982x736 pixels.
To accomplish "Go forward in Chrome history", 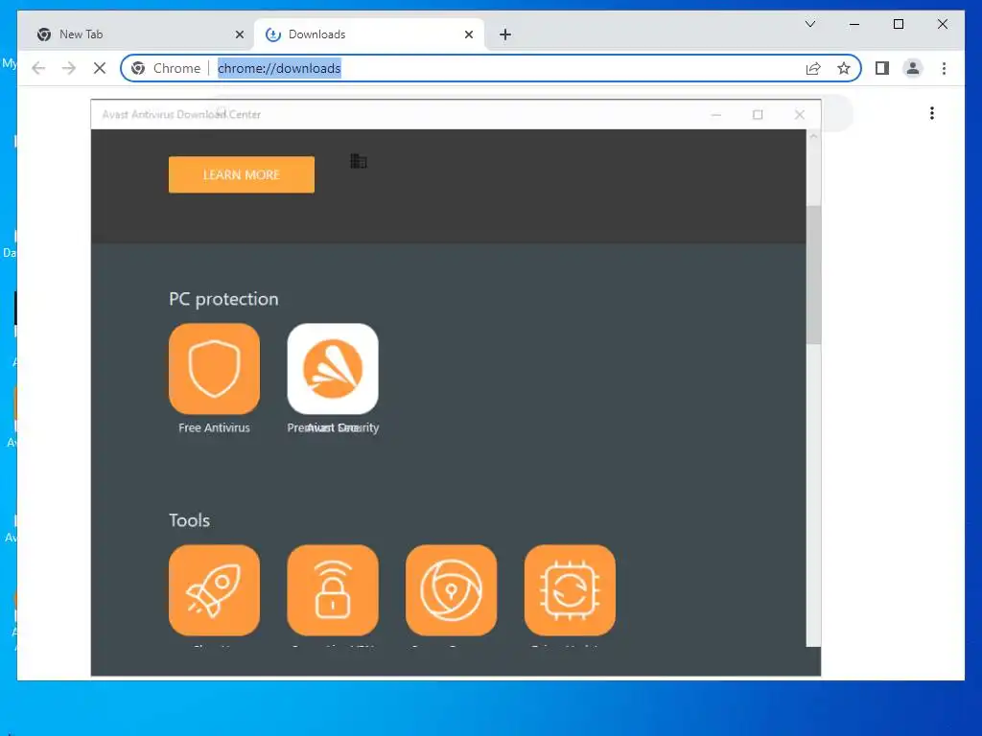I will (69, 68).
